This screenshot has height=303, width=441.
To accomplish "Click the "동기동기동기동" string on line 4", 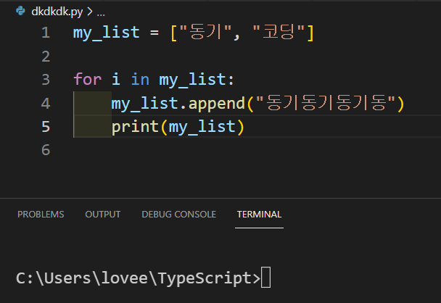I will (x=326, y=103).
